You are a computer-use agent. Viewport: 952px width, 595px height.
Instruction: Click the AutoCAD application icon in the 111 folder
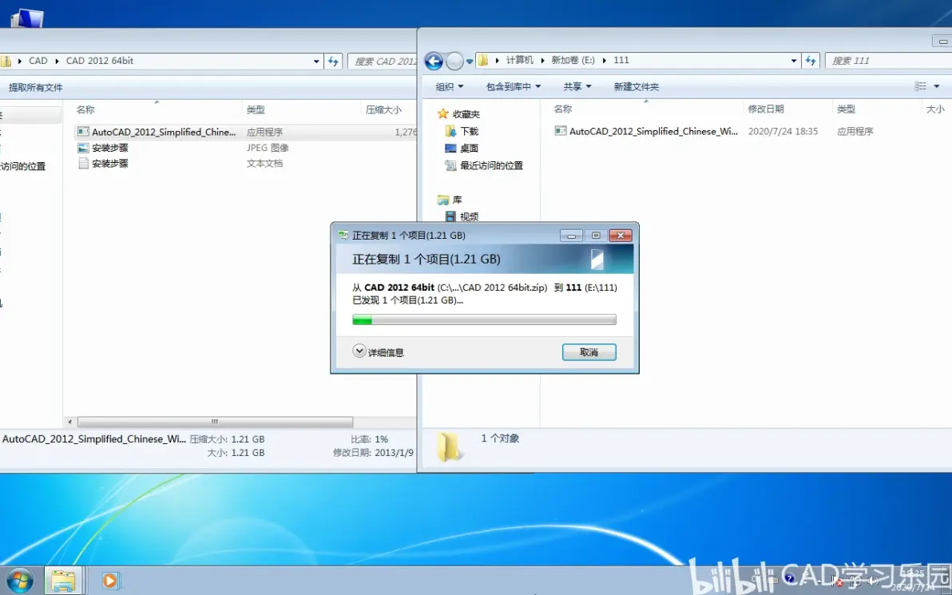coord(561,131)
